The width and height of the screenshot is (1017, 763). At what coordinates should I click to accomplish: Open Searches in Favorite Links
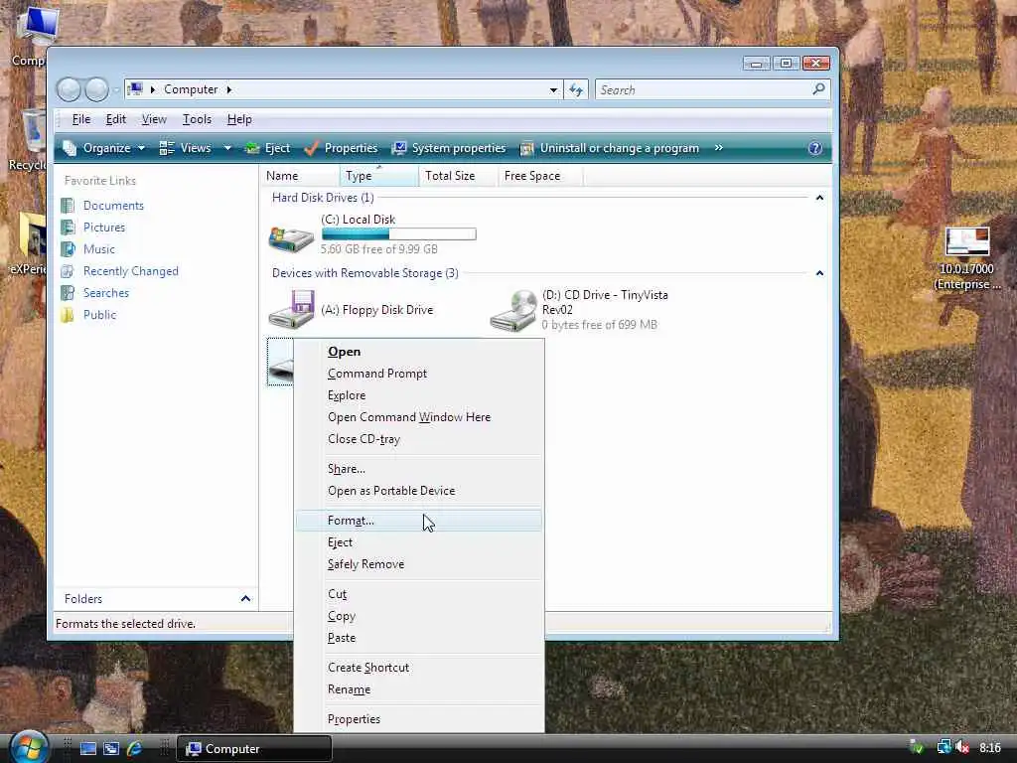105,293
